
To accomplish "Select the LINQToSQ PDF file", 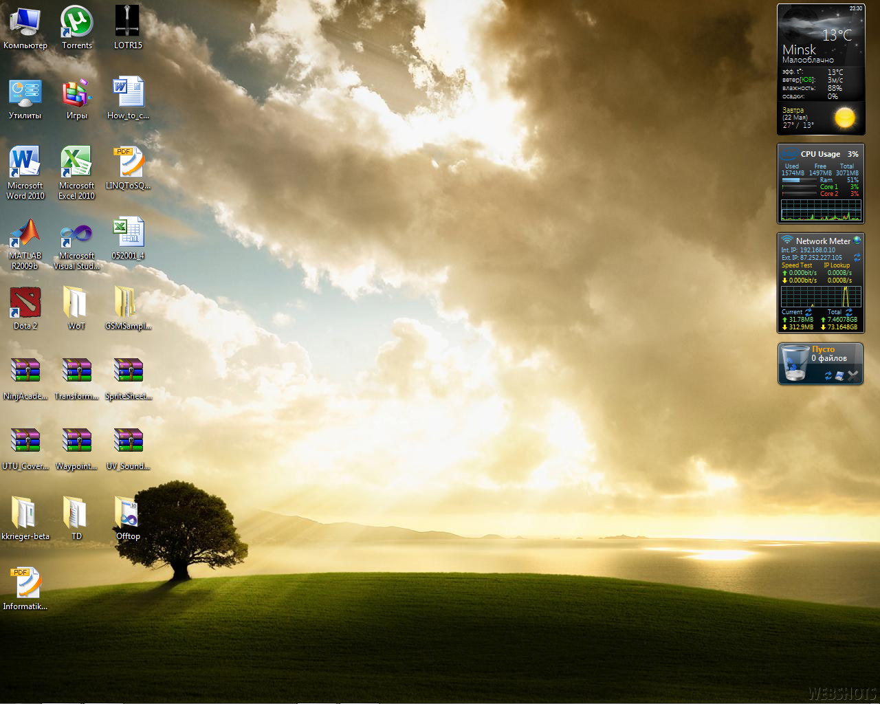I will pos(128,163).
